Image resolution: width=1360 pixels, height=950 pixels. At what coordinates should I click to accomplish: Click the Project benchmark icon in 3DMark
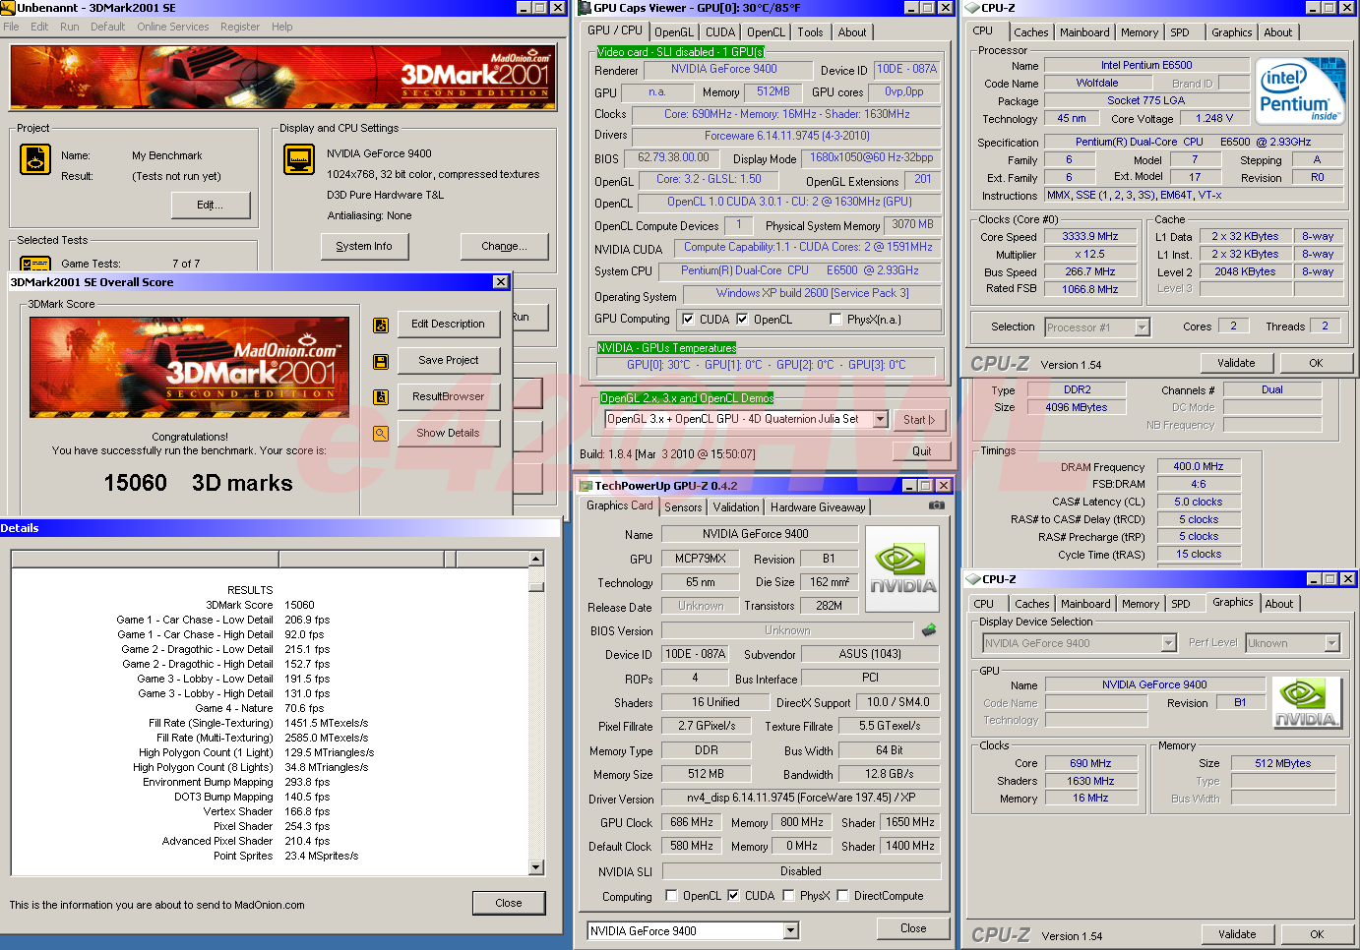[35, 159]
